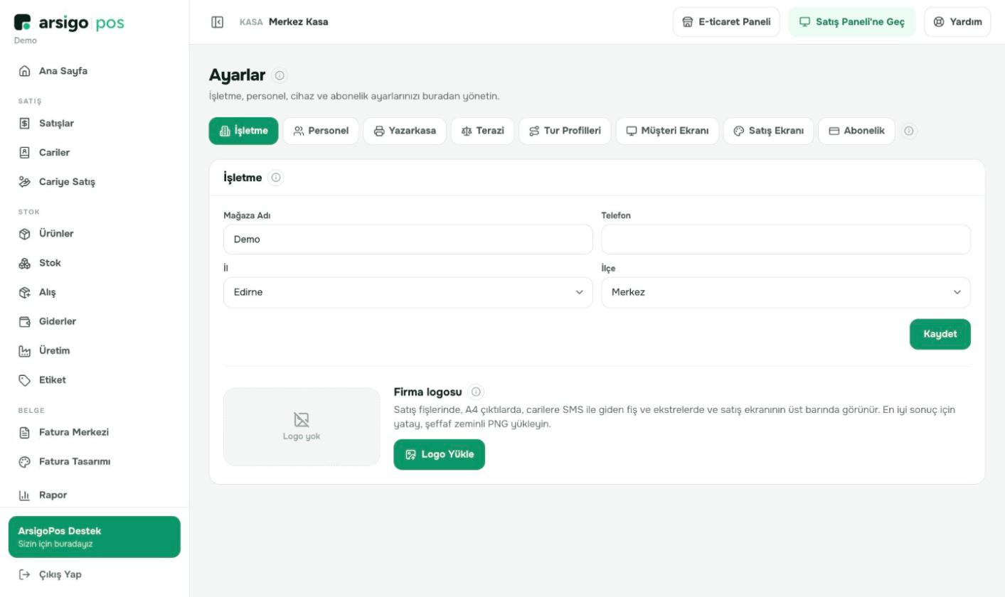The image size is (1005, 597).
Task: Open the info icon beside İşletme card title
Action: (276, 178)
